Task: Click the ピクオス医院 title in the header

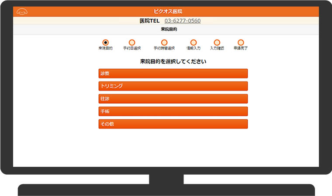Action: 166,11
